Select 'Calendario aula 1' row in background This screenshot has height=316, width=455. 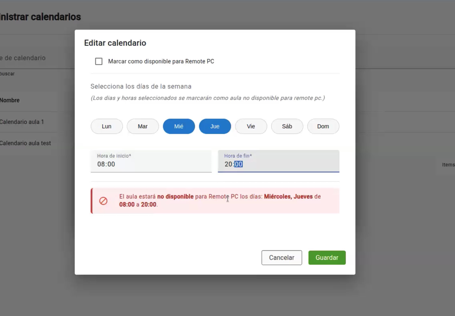click(x=22, y=122)
